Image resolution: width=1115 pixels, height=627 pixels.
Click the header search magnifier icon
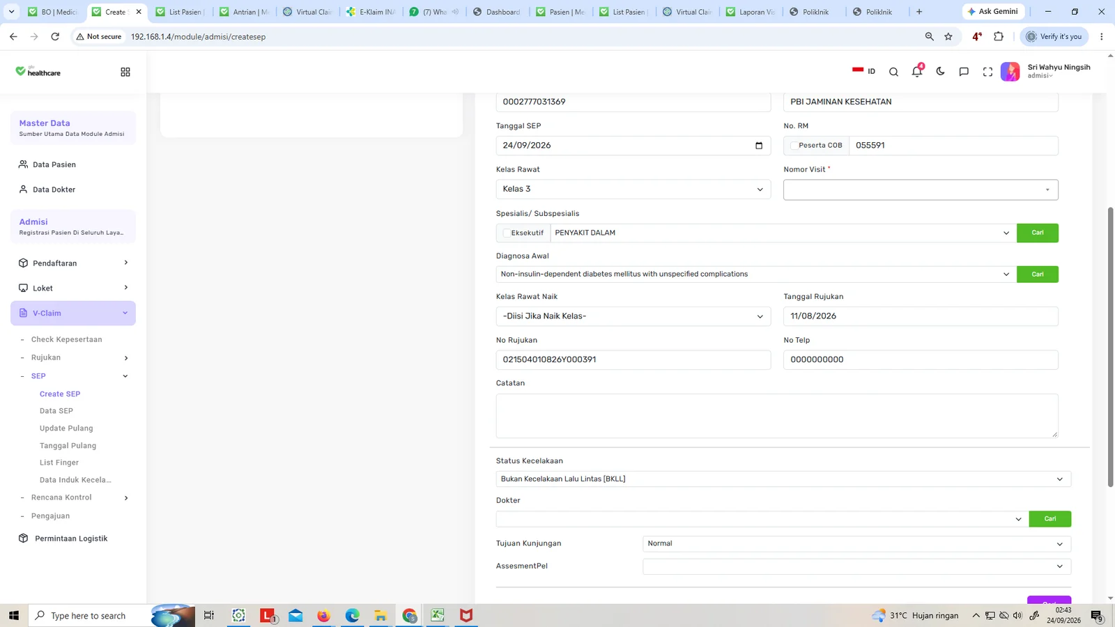pyautogui.click(x=893, y=71)
